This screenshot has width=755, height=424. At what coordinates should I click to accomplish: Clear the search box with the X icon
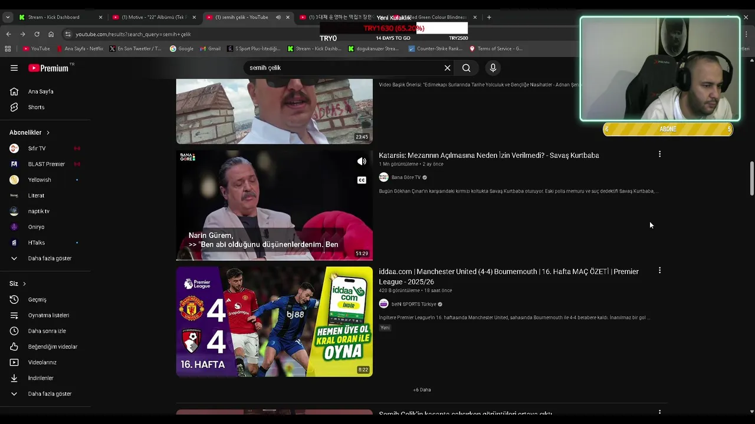(447, 68)
